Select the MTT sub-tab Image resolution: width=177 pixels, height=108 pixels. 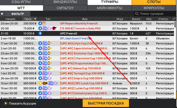21,8
